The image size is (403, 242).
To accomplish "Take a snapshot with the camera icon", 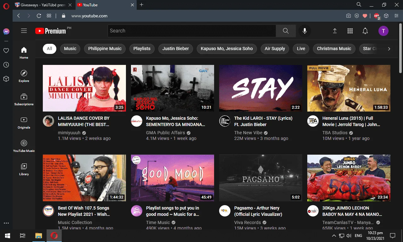I will (x=349, y=16).
